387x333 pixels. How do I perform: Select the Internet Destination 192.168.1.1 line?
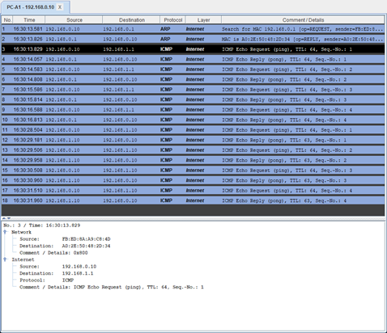[56, 273]
